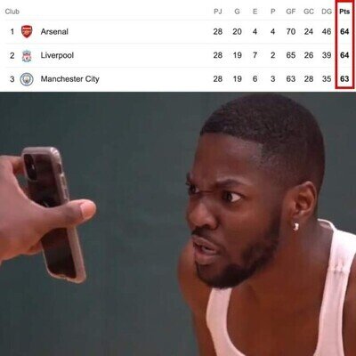Open the Arsenal team name link
The width and height of the screenshot is (356, 356).
click(54, 31)
